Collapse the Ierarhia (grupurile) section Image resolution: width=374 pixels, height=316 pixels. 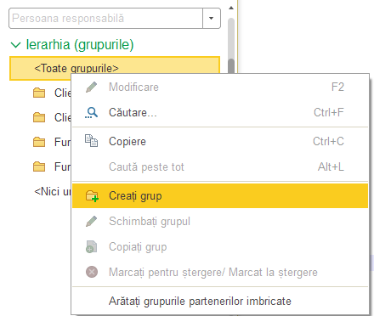pyautogui.click(x=15, y=45)
